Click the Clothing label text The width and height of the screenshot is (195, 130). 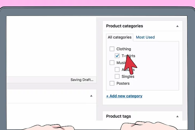coord(124,49)
